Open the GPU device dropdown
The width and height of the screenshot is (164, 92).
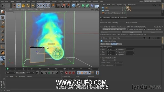(x=114, y=29)
